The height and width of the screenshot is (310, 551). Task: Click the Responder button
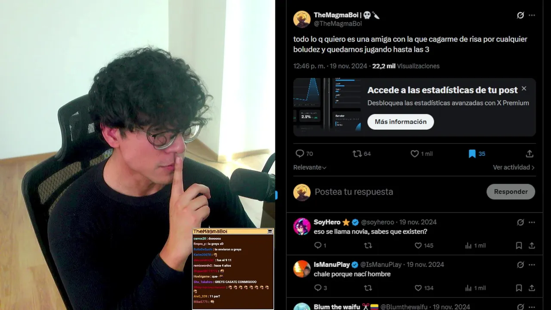(x=511, y=192)
